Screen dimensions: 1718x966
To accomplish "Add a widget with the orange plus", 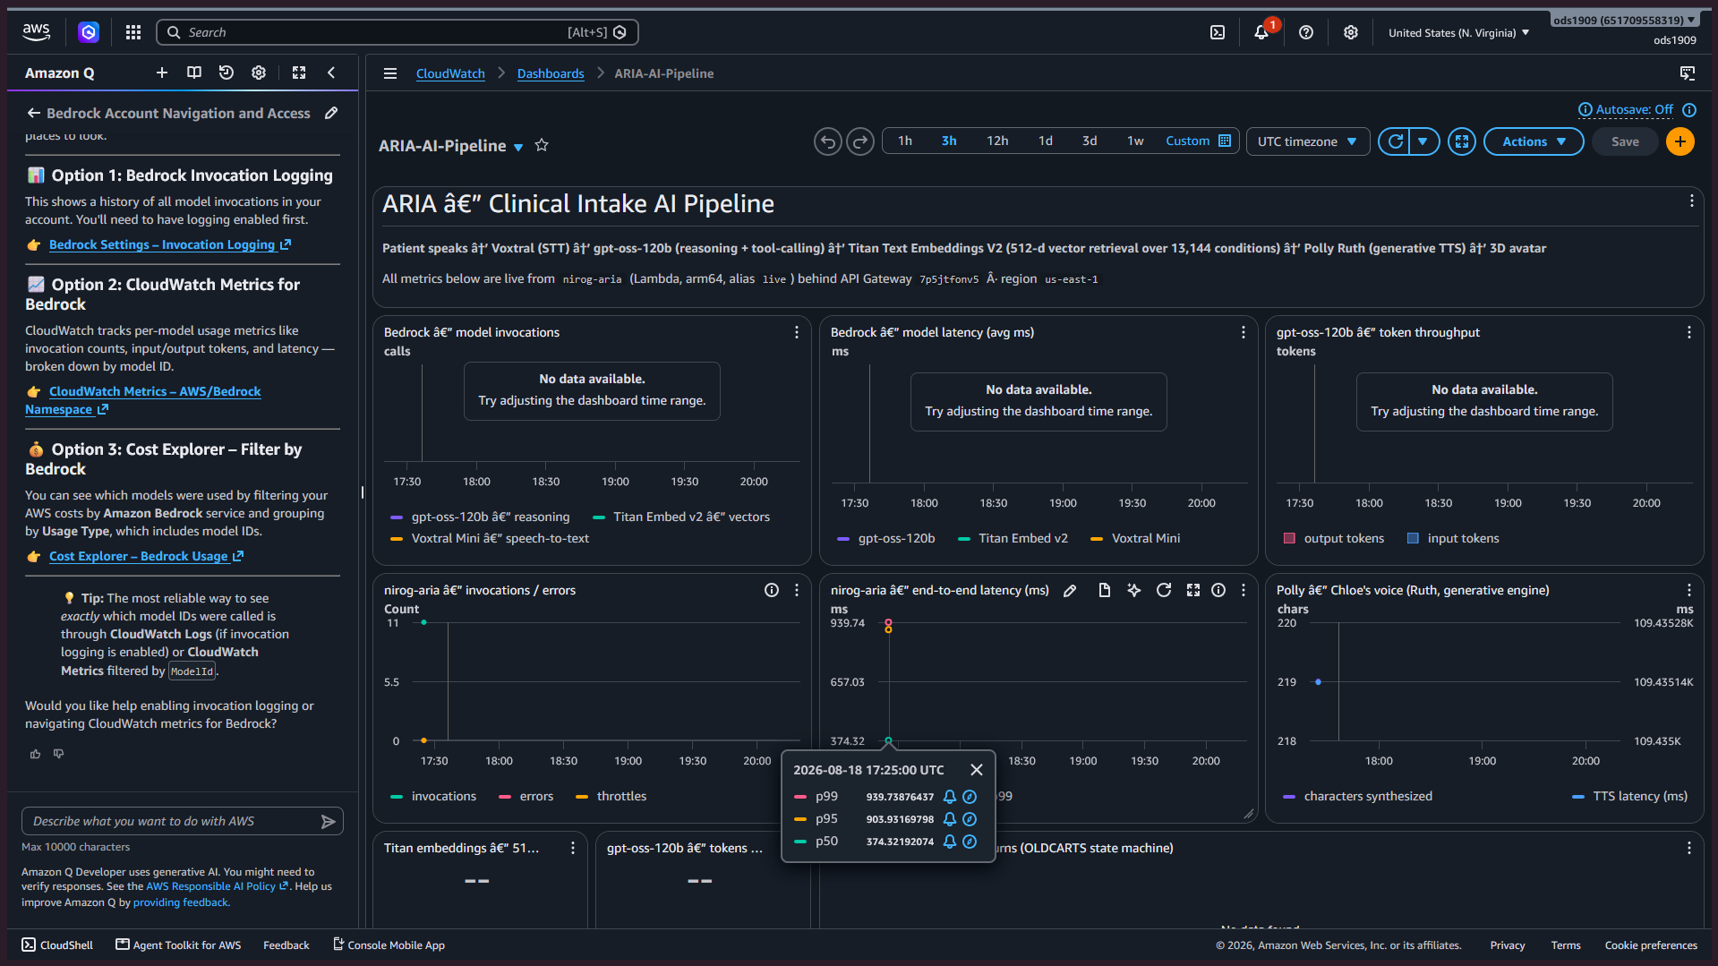I will 1680,141.
